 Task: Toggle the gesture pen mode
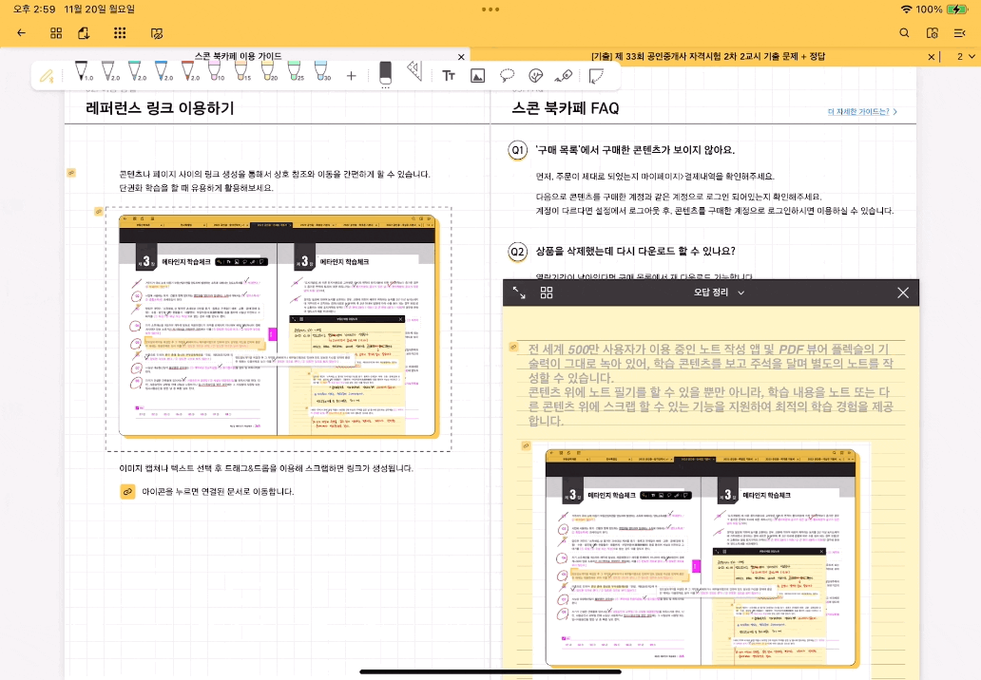(47, 76)
